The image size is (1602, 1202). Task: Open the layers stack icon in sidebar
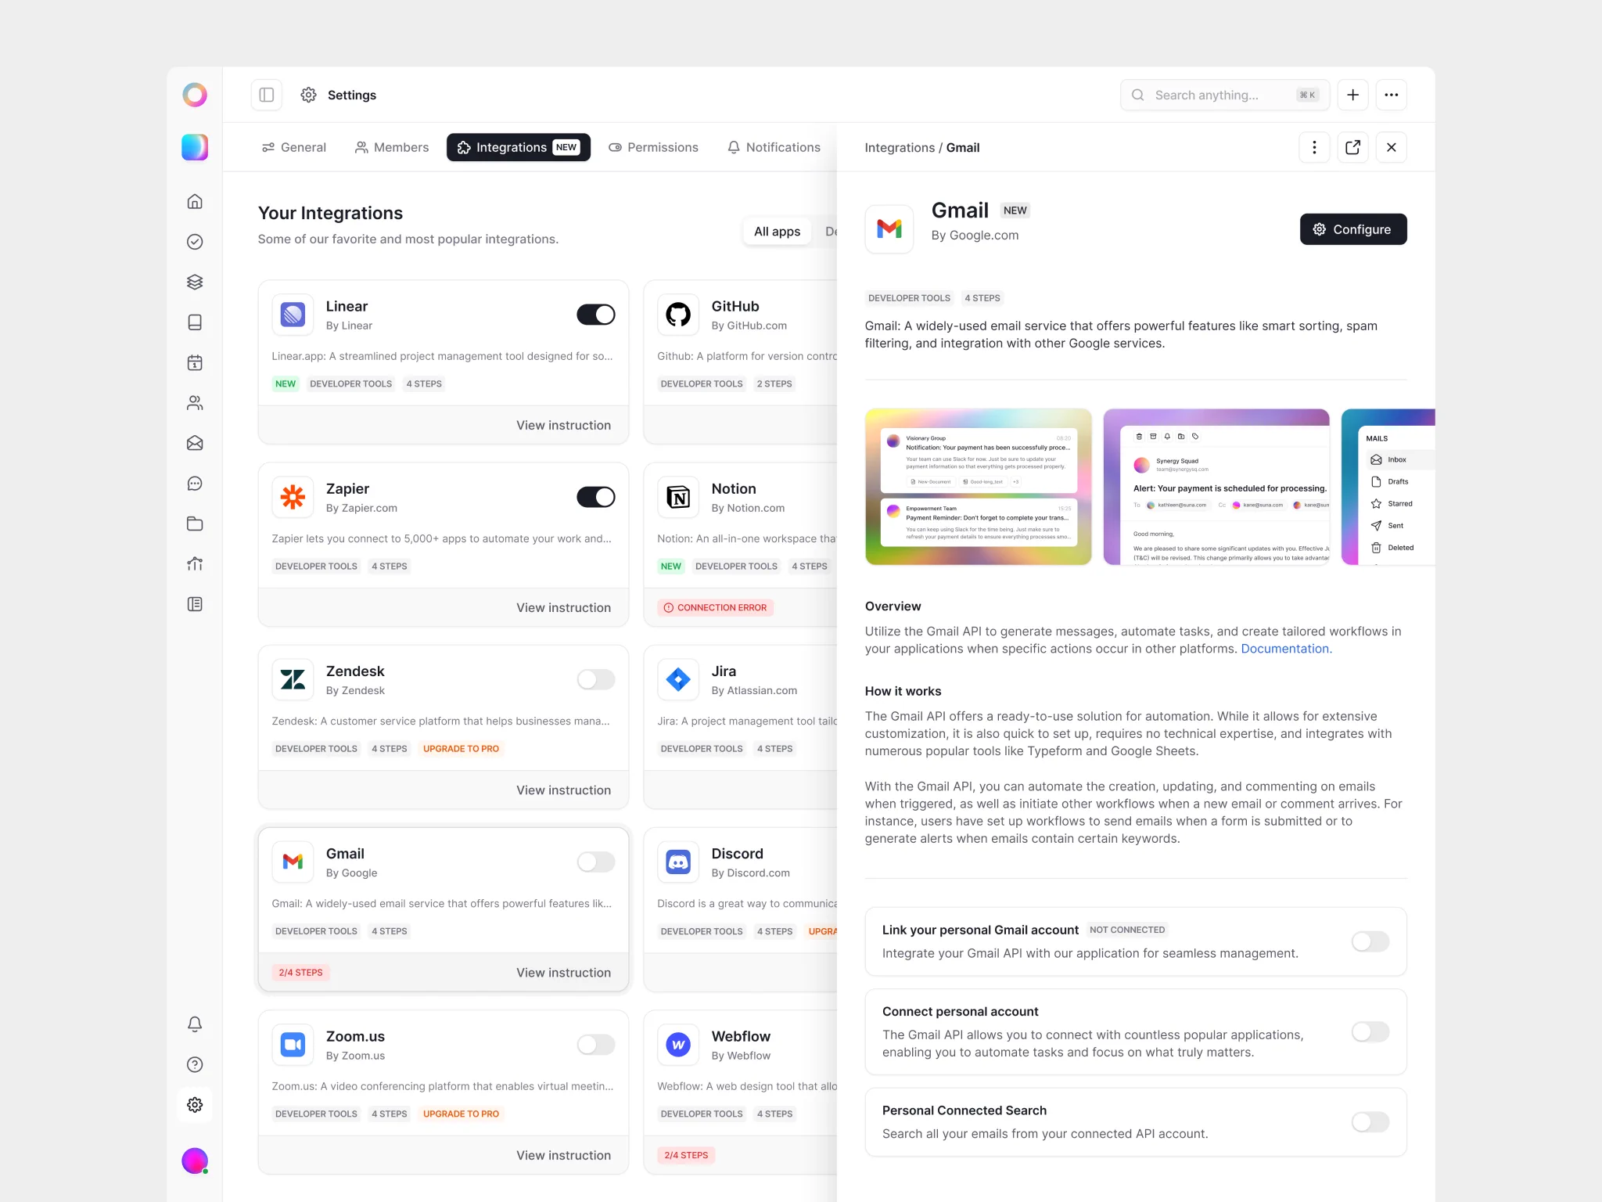[x=195, y=283]
